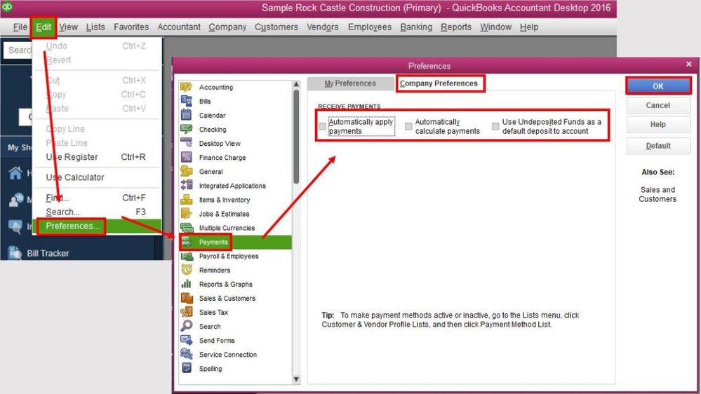Click the Jobs & Estimates icon

tap(187, 214)
